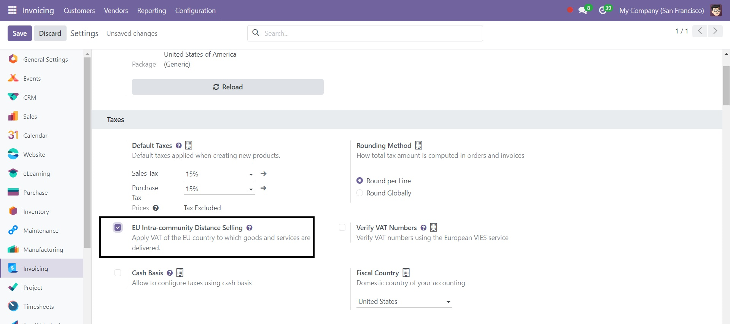This screenshot has height=324, width=730.
Task: Save the settings changes
Action: 20,33
